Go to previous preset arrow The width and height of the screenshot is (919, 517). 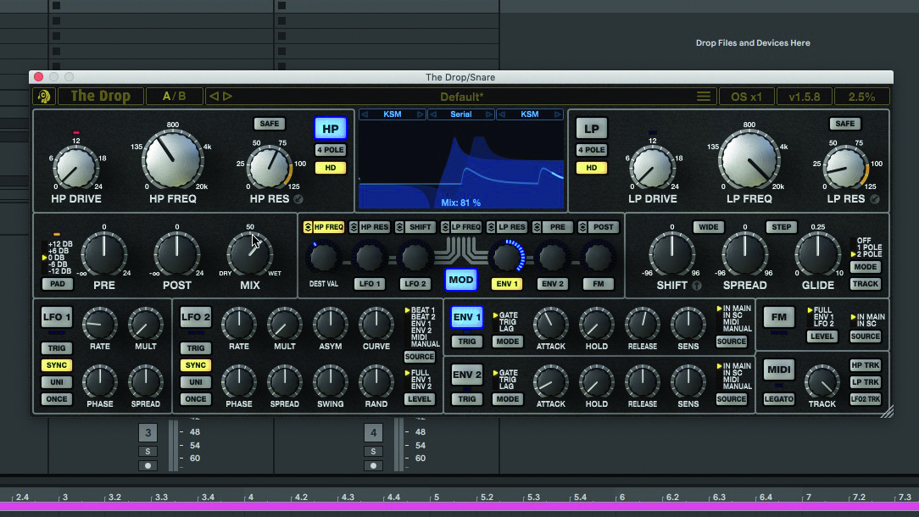(x=214, y=96)
